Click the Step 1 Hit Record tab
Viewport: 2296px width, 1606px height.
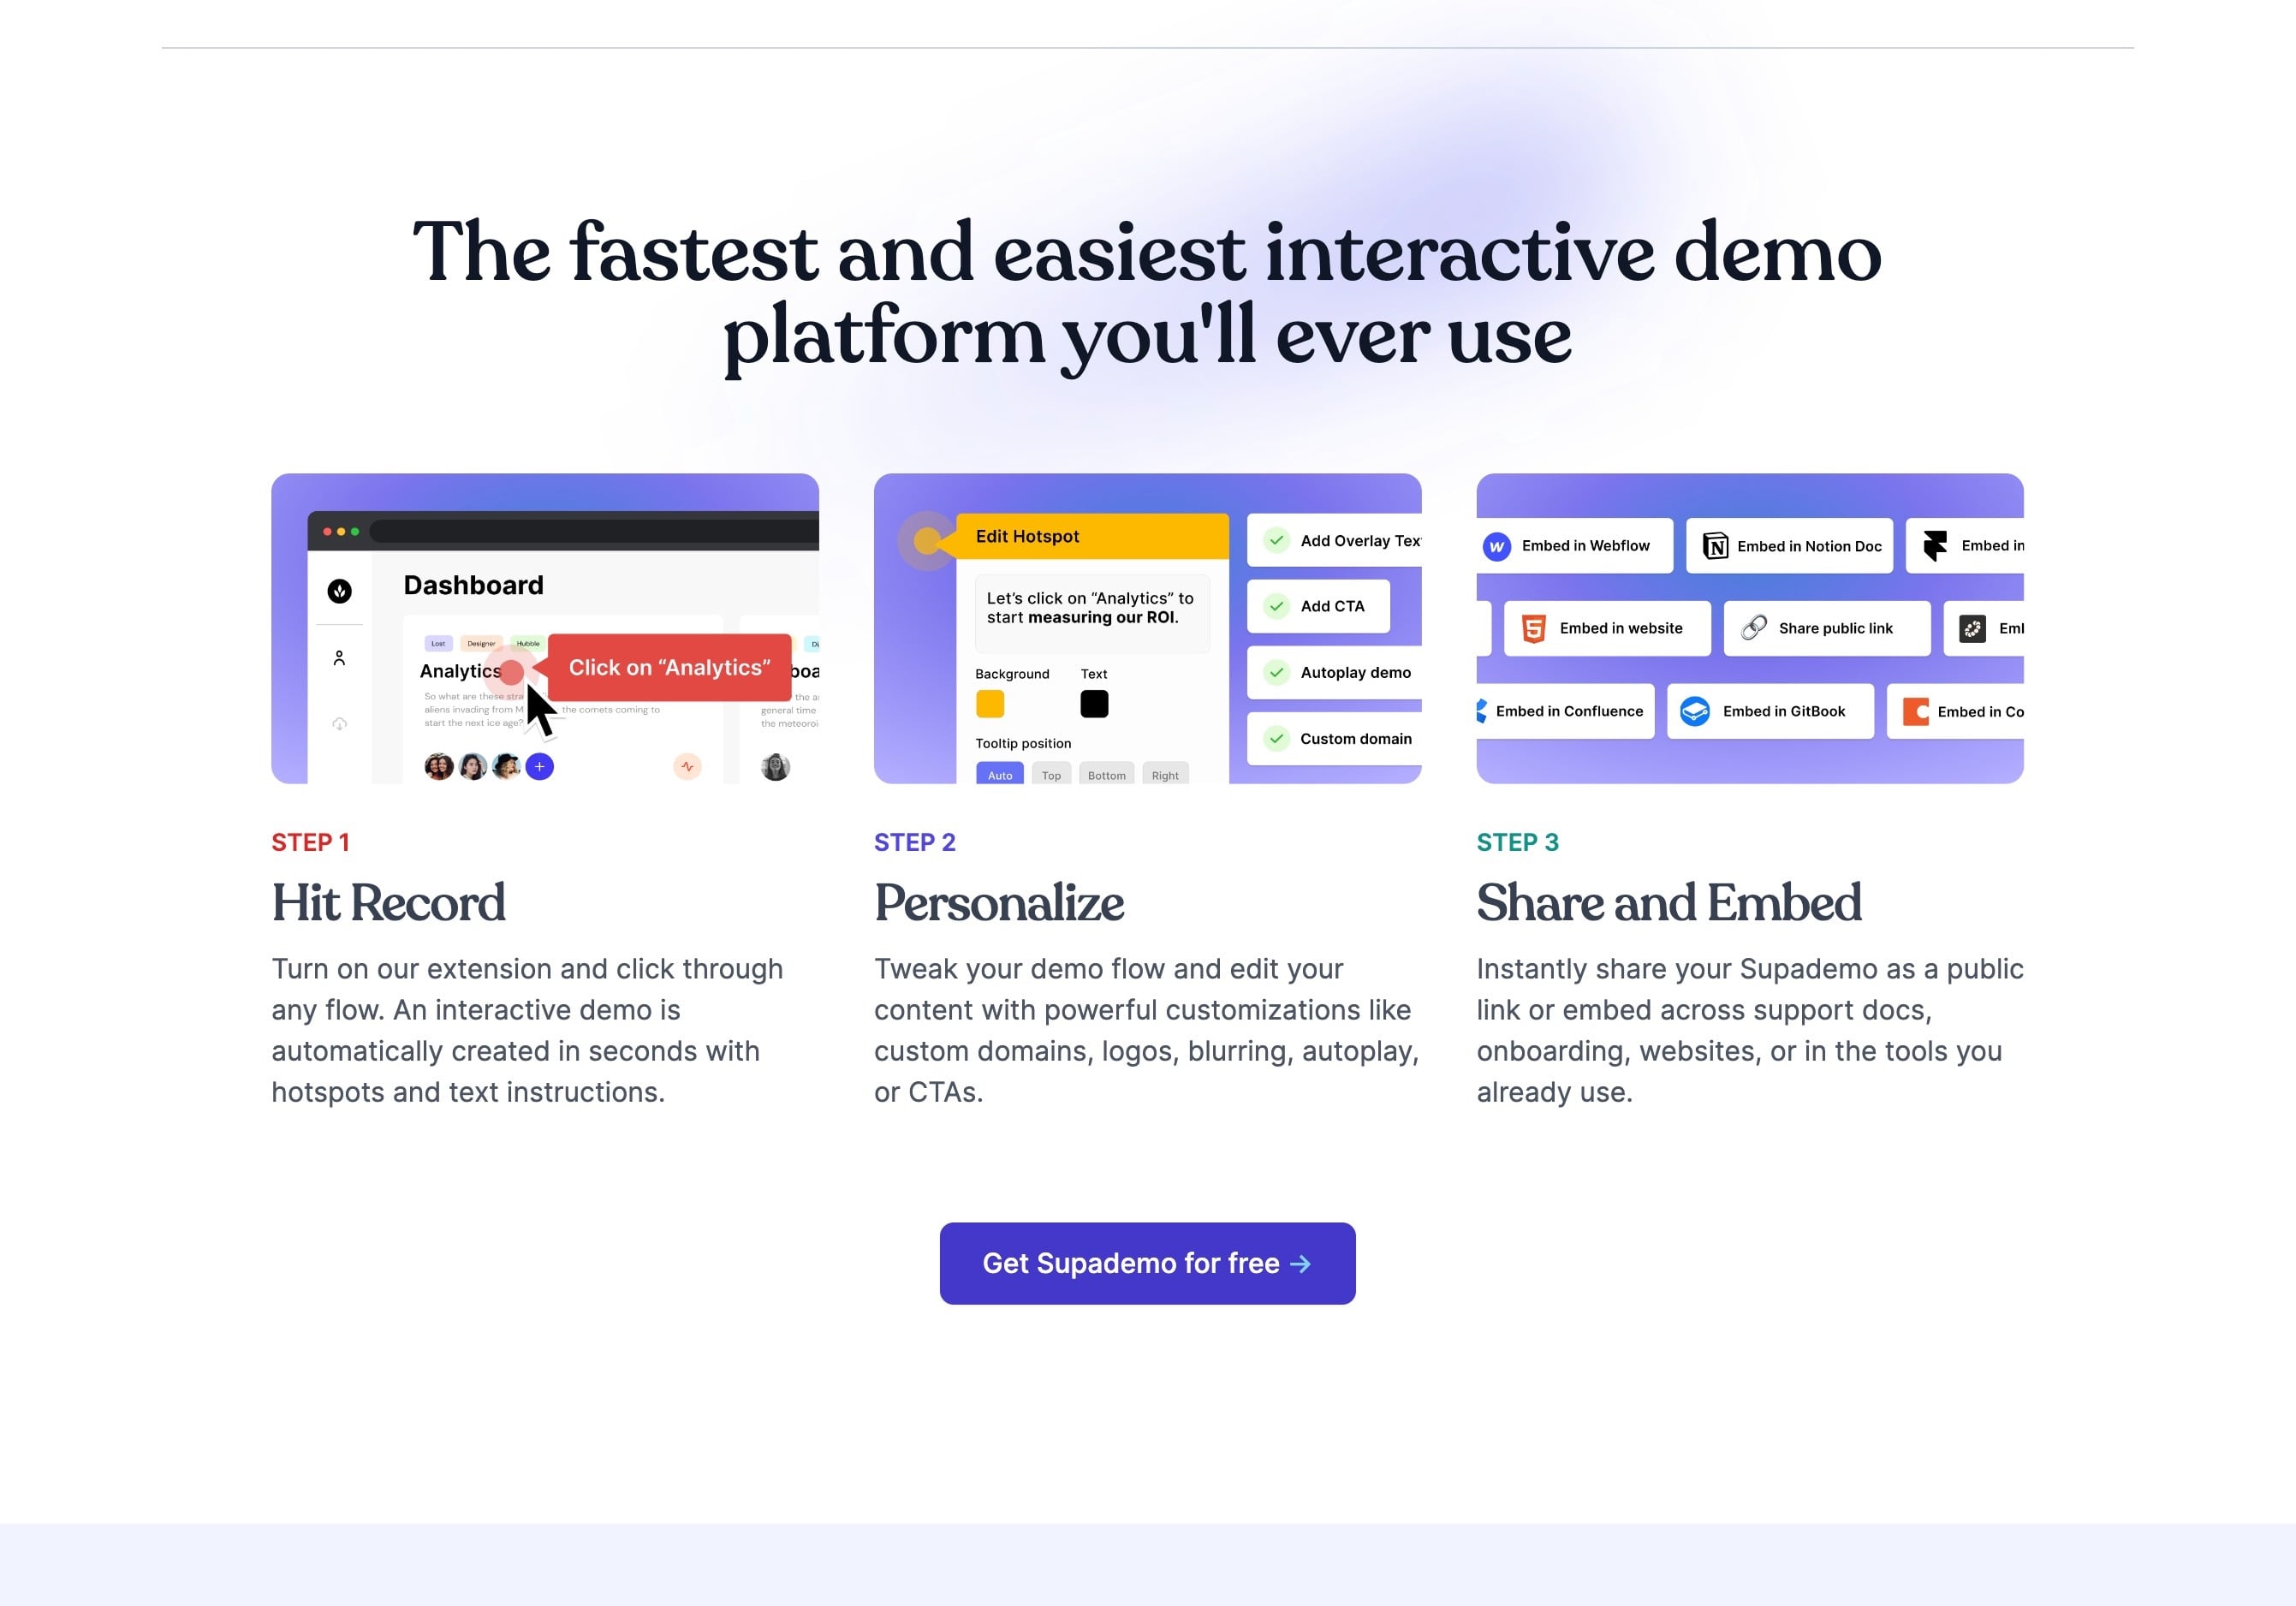387,901
